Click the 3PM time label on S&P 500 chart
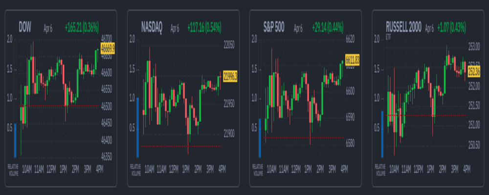Image resolution: width=489 pixels, height=195 pixels. (x=332, y=169)
